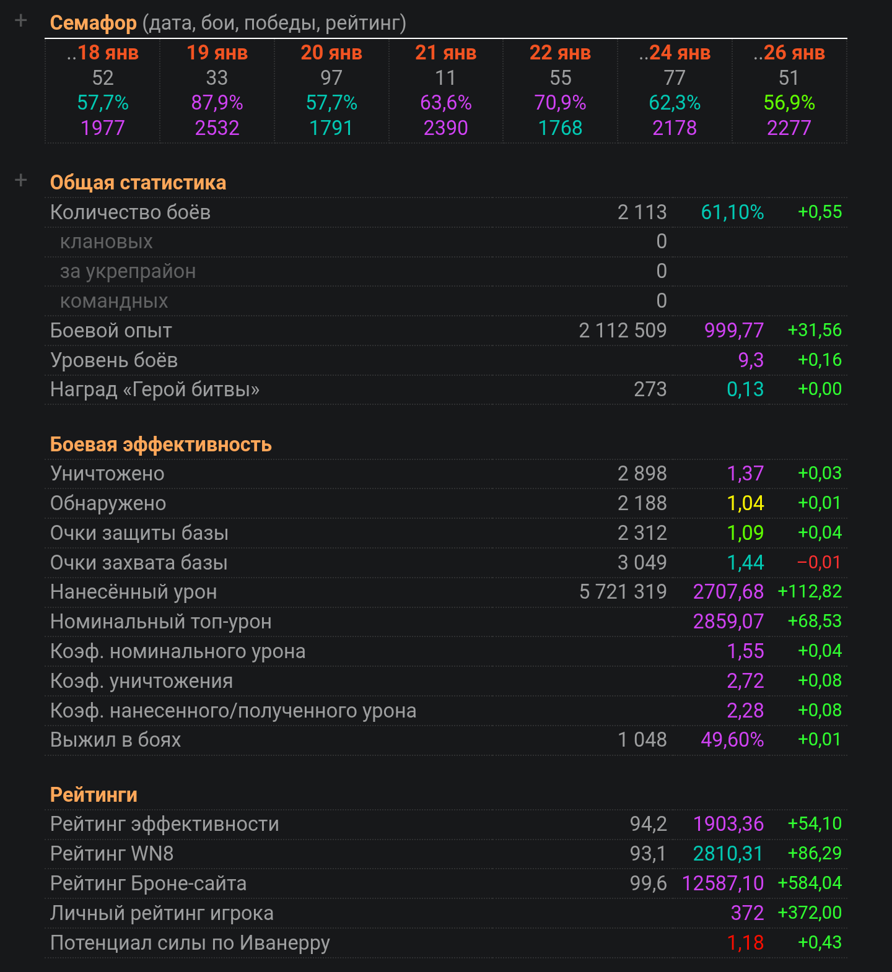Expand the plus next to Семафор
The width and height of the screenshot is (892, 972).
click(21, 21)
